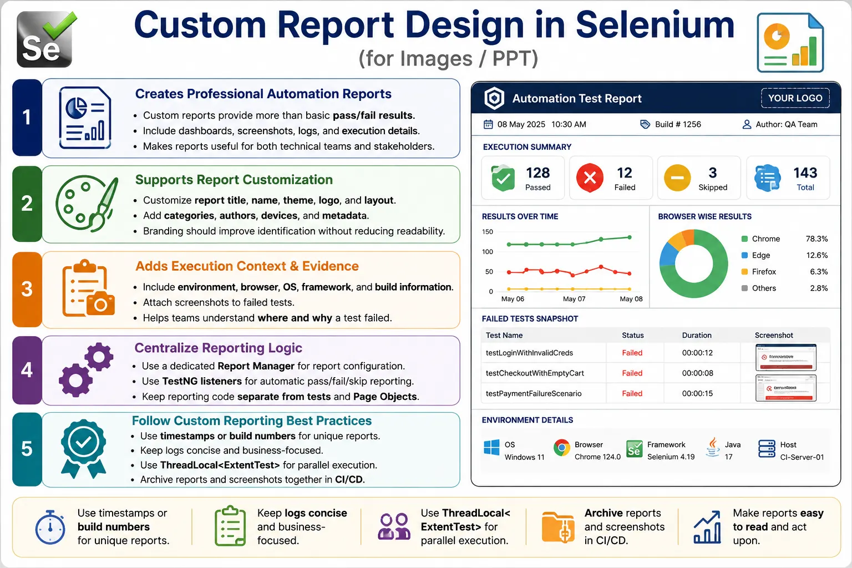The height and width of the screenshot is (568, 852).
Task: Click the 12 Failed summary card
Action: [611, 178]
